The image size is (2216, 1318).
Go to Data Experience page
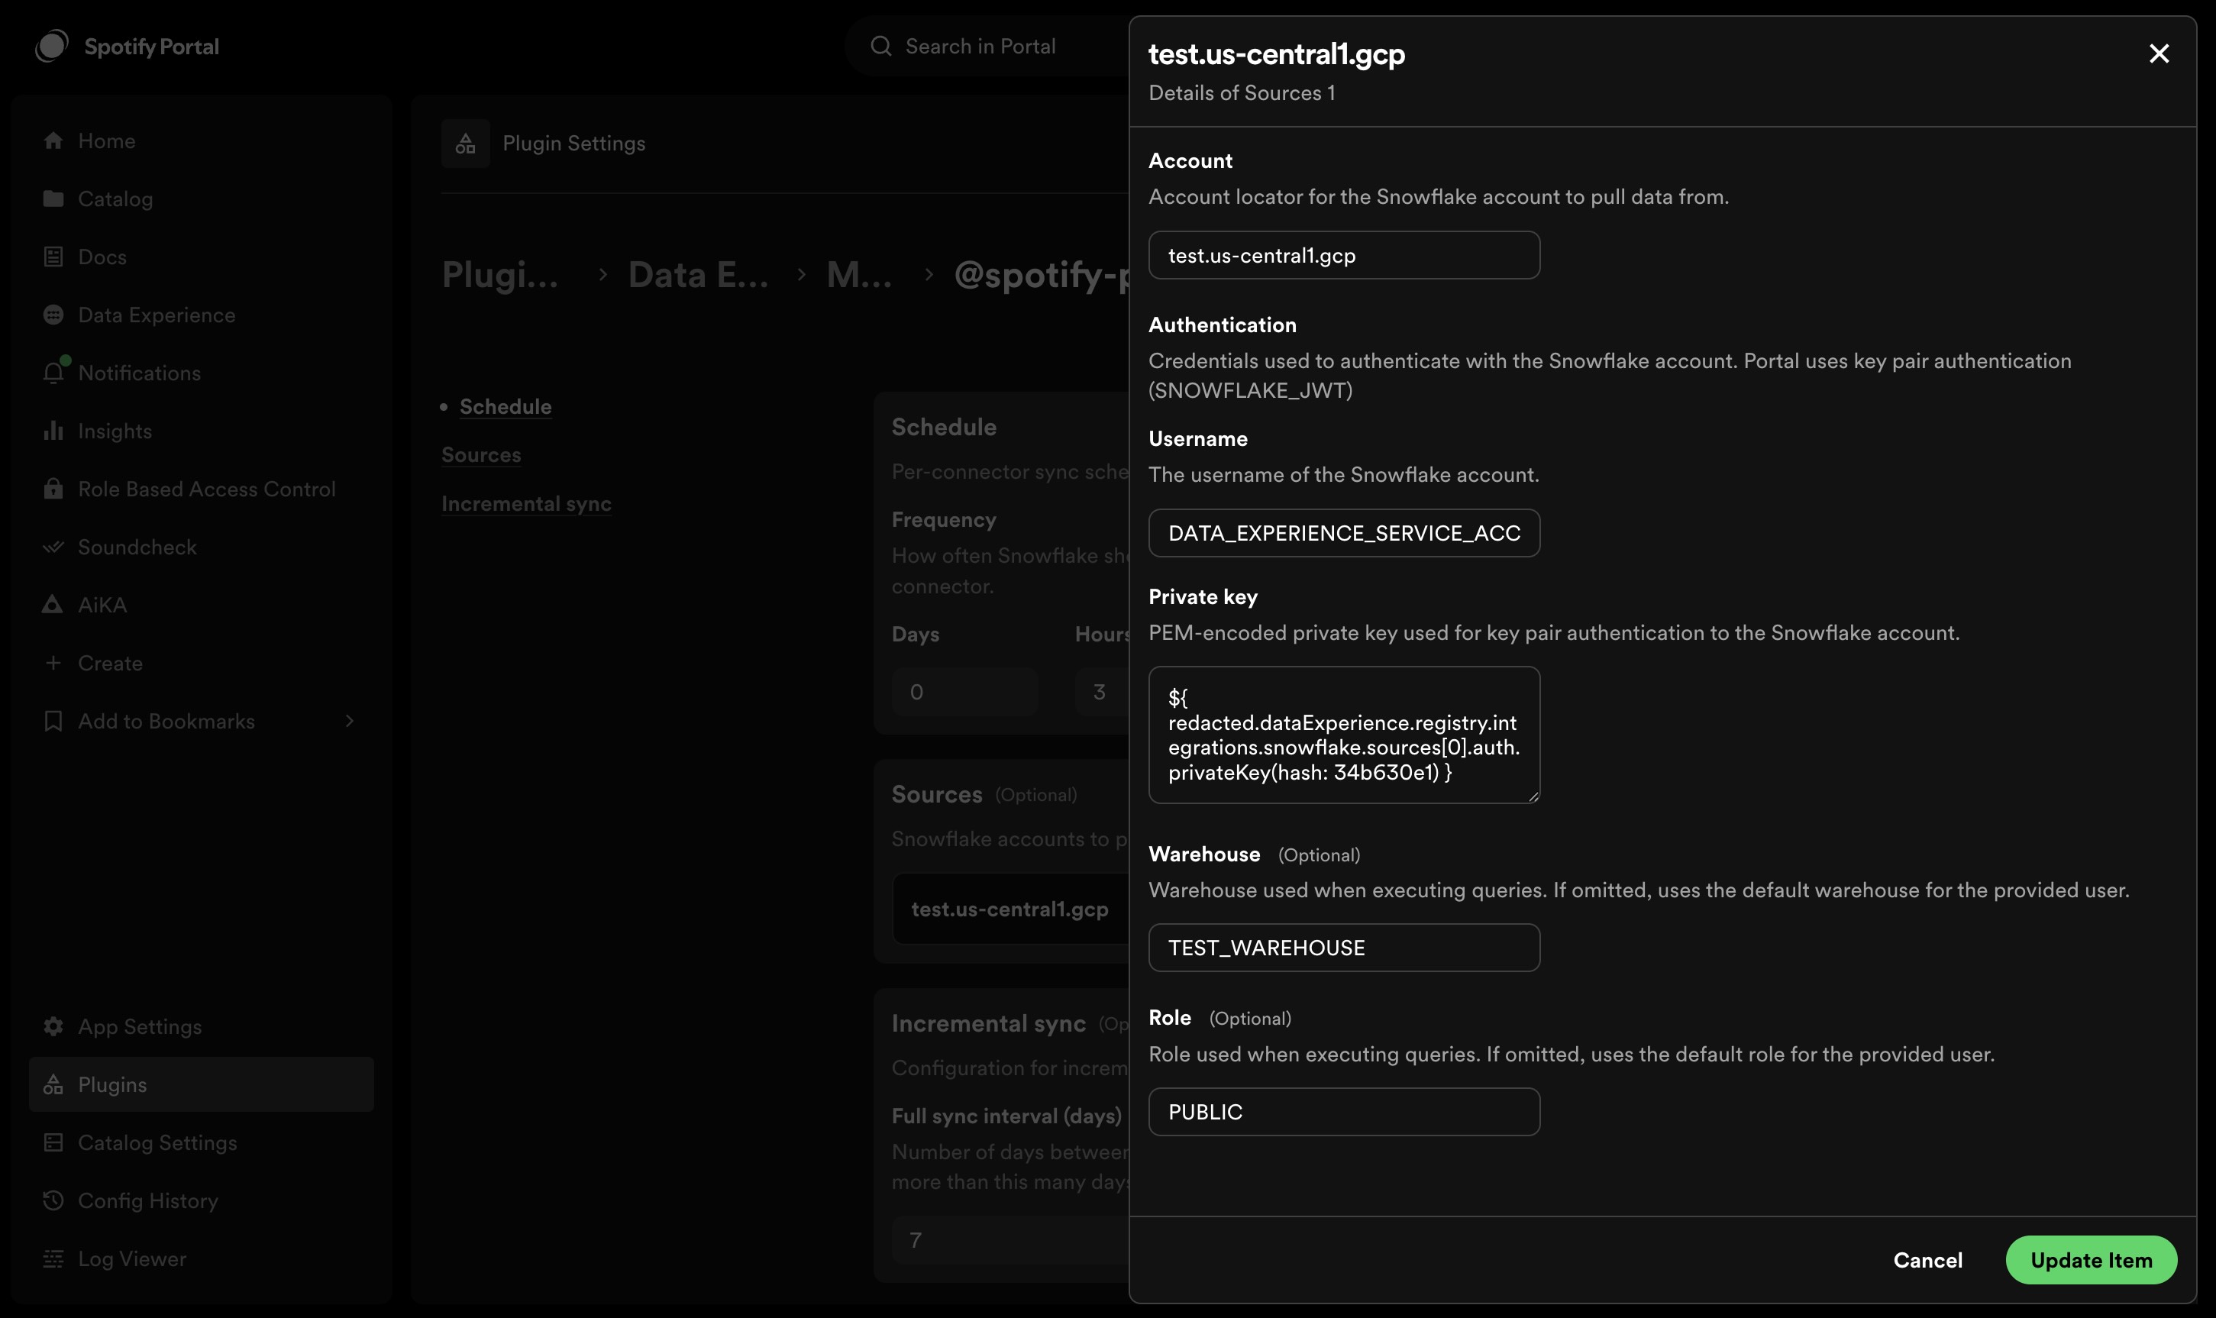click(202, 315)
